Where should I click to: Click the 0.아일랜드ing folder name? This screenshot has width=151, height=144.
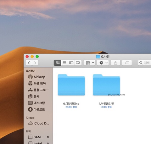tap(71, 104)
